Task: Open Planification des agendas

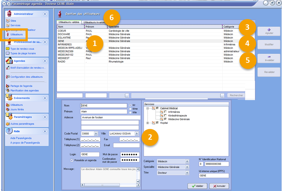Action: (24, 90)
